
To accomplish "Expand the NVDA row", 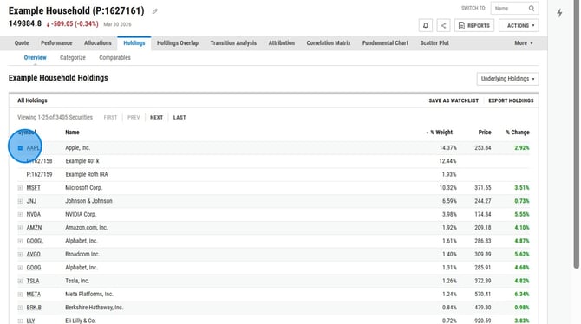I will pos(21,214).
